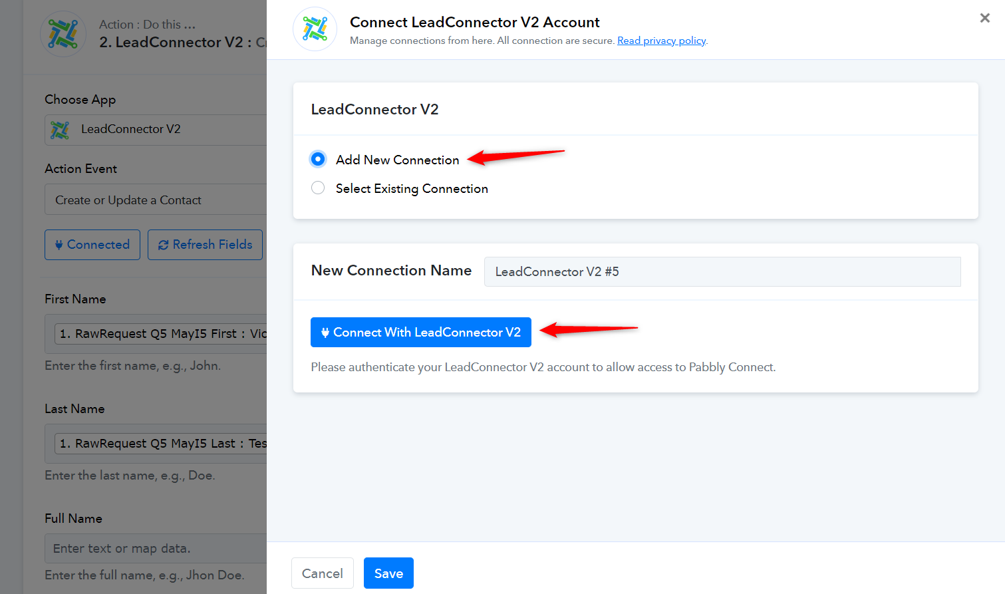This screenshot has height=594, width=1005.
Task: Click Connect With LeadConnector V2 button
Action: pos(421,332)
